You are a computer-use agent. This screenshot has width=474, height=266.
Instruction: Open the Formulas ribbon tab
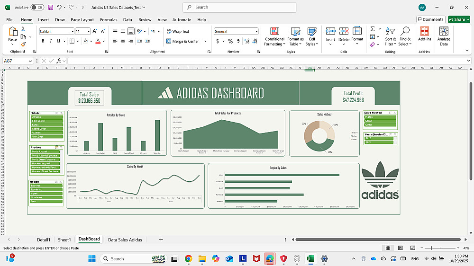tap(109, 19)
